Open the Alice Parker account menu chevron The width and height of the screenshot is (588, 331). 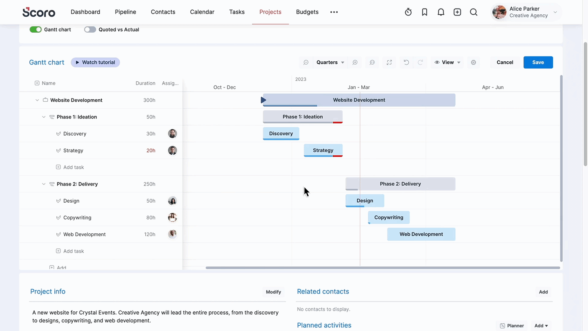[555, 12]
